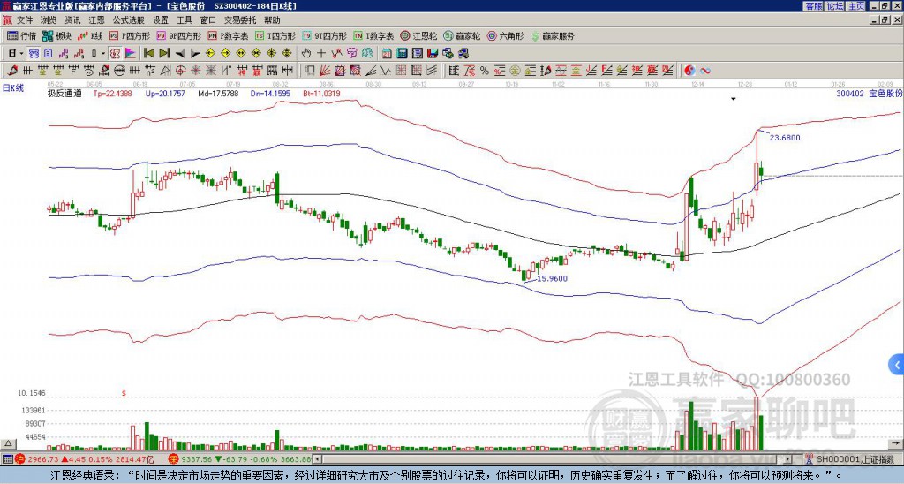Jump to last bar icon
The width and height of the screenshot is (904, 484).
[x=164, y=54]
